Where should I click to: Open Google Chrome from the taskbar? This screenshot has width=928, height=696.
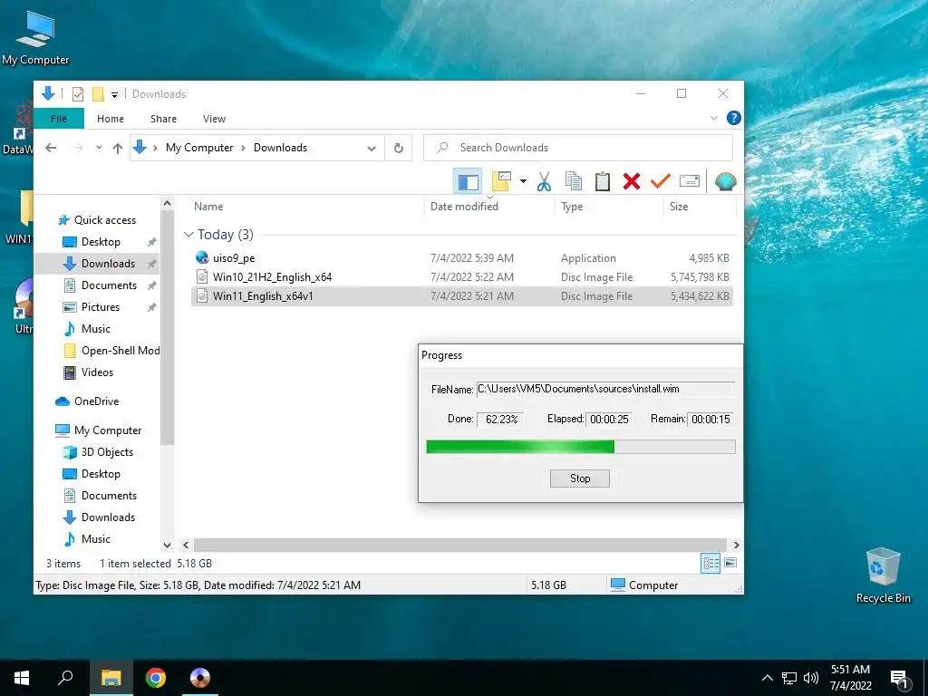click(156, 678)
